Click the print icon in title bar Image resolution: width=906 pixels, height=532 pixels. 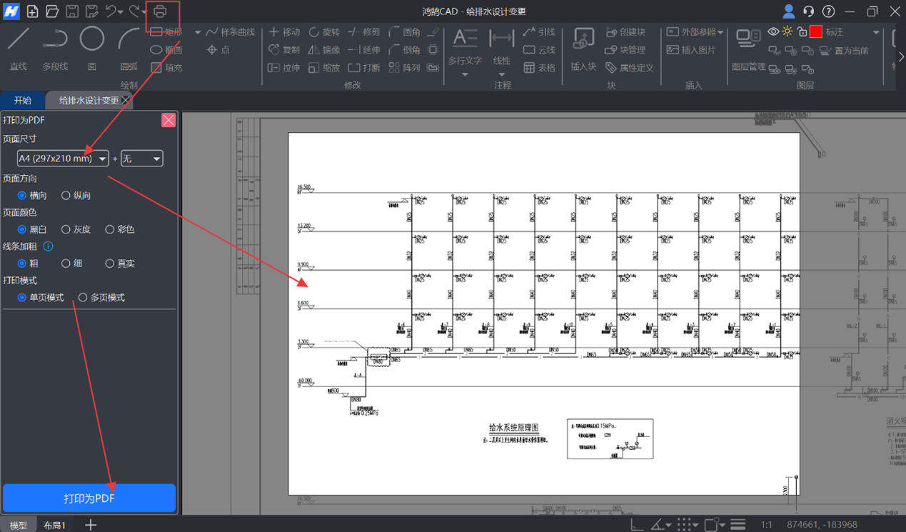point(160,12)
